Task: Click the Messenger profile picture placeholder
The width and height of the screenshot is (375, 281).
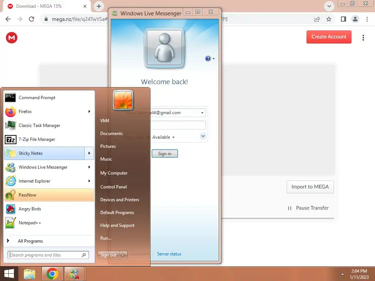Action: [164, 48]
